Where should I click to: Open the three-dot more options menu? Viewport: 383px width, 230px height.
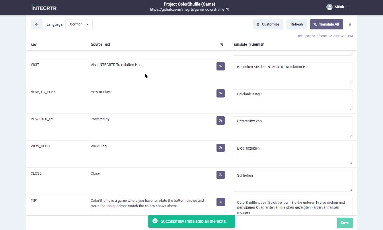(x=350, y=24)
